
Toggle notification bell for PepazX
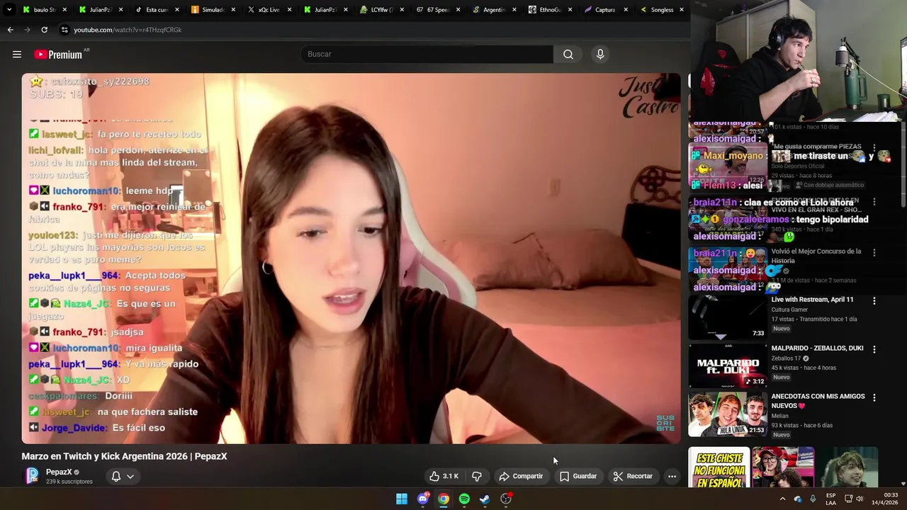(116, 476)
